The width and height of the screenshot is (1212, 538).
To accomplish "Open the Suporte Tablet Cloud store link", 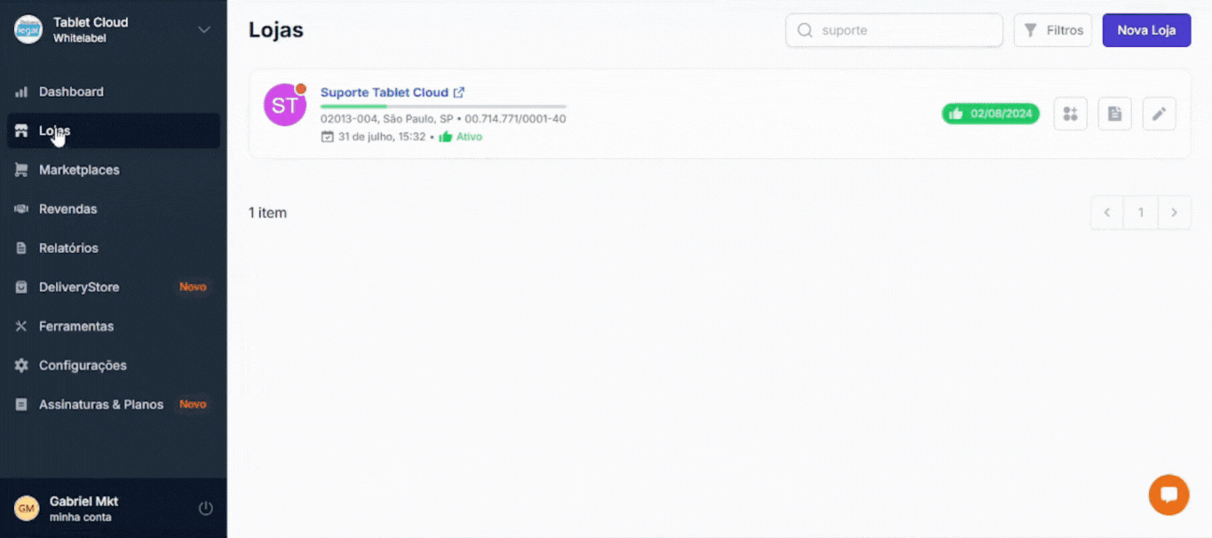I will pos(384,92).
